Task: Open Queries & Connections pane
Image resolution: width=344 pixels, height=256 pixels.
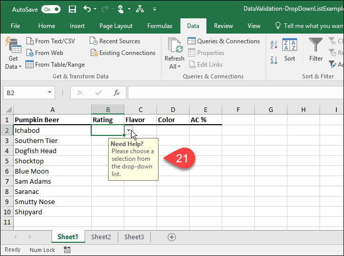Action: pyautogui.click(x=224, y=41)
